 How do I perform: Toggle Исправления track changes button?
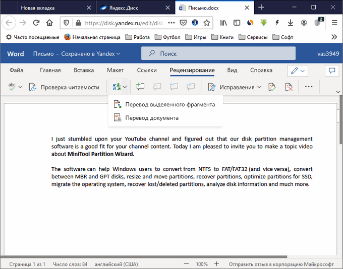point(231,87)
